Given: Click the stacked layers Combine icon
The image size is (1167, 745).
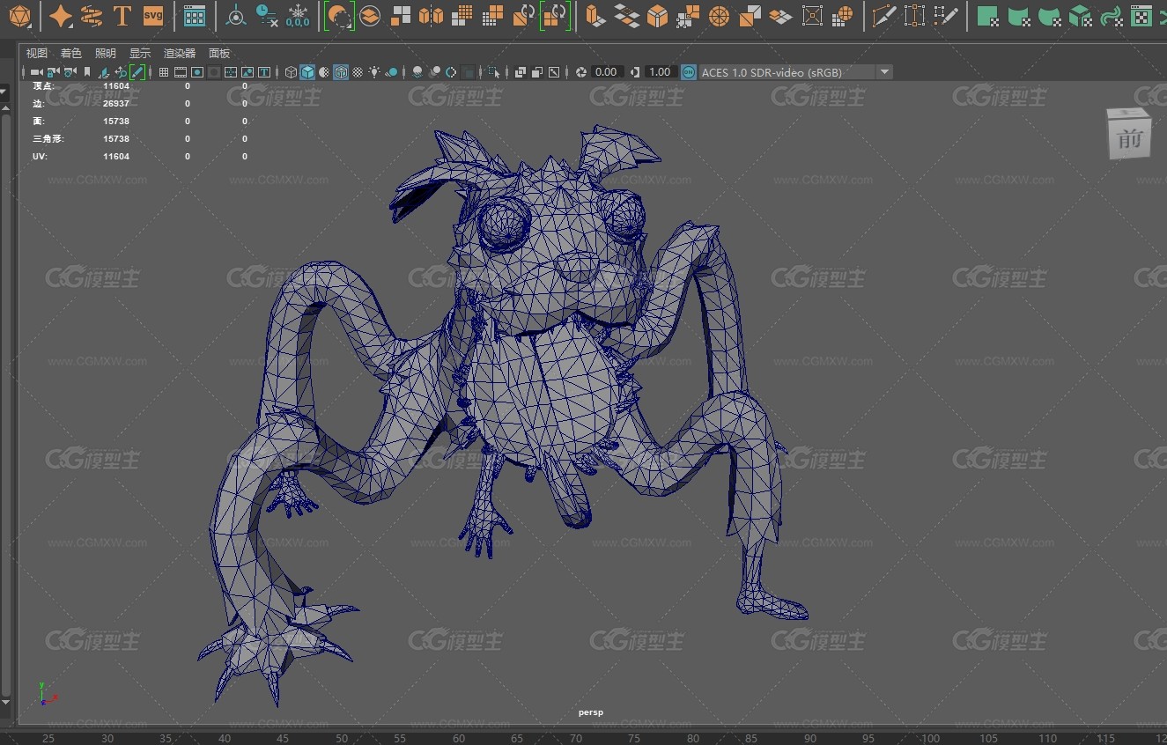Looking at the screenshot, I should (x=371, y=15).
